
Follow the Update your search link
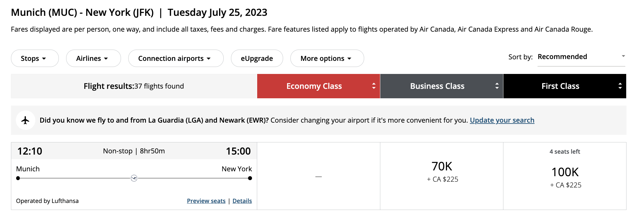[x=502, y=120]
